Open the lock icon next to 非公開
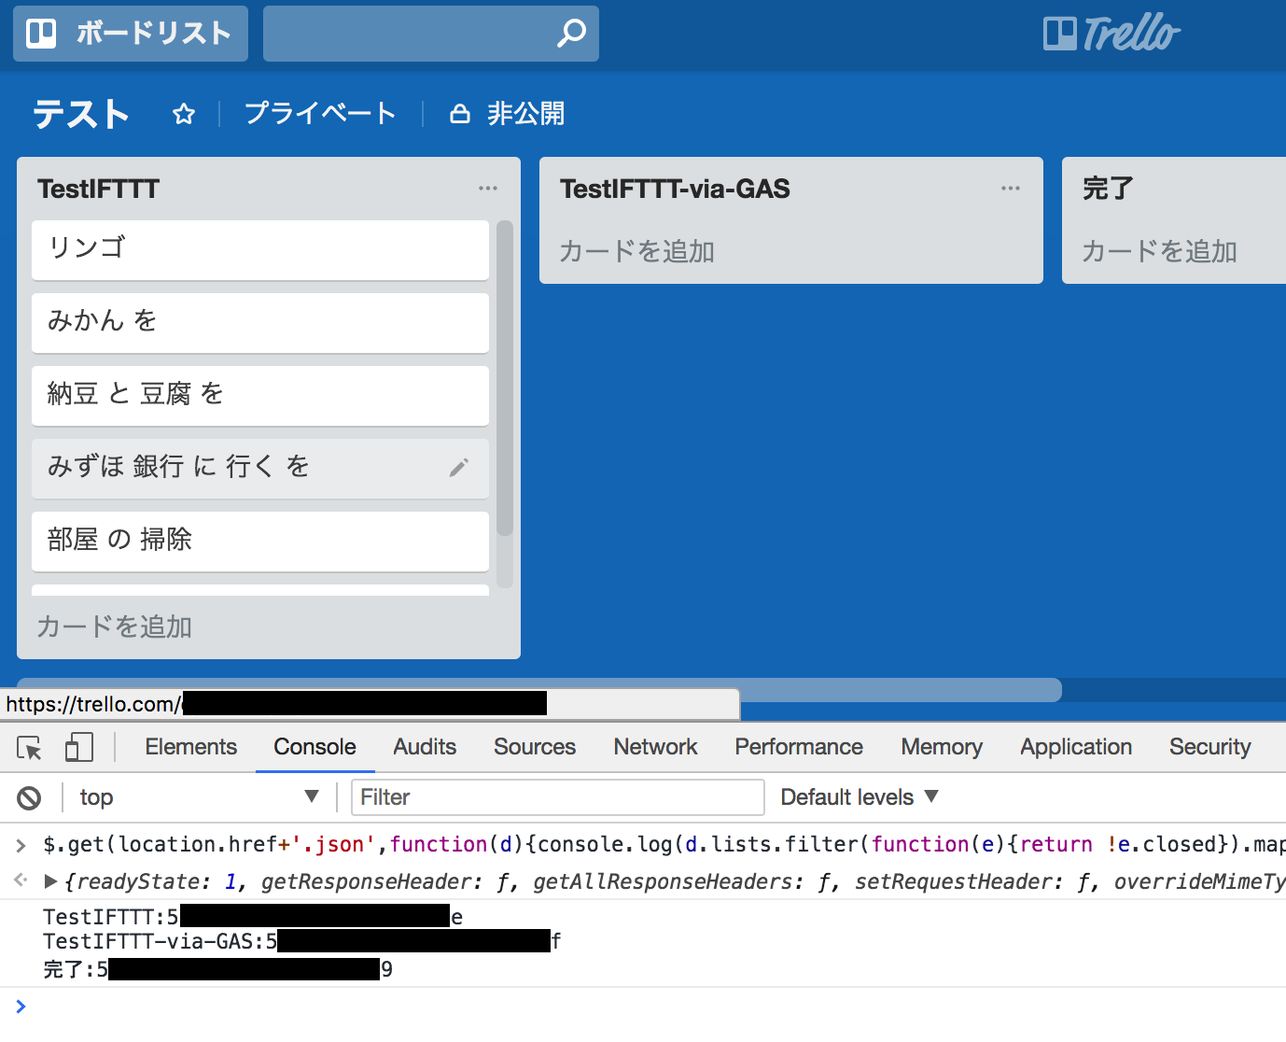This screenshot has height=1042, width=1286. coord(459,113)
